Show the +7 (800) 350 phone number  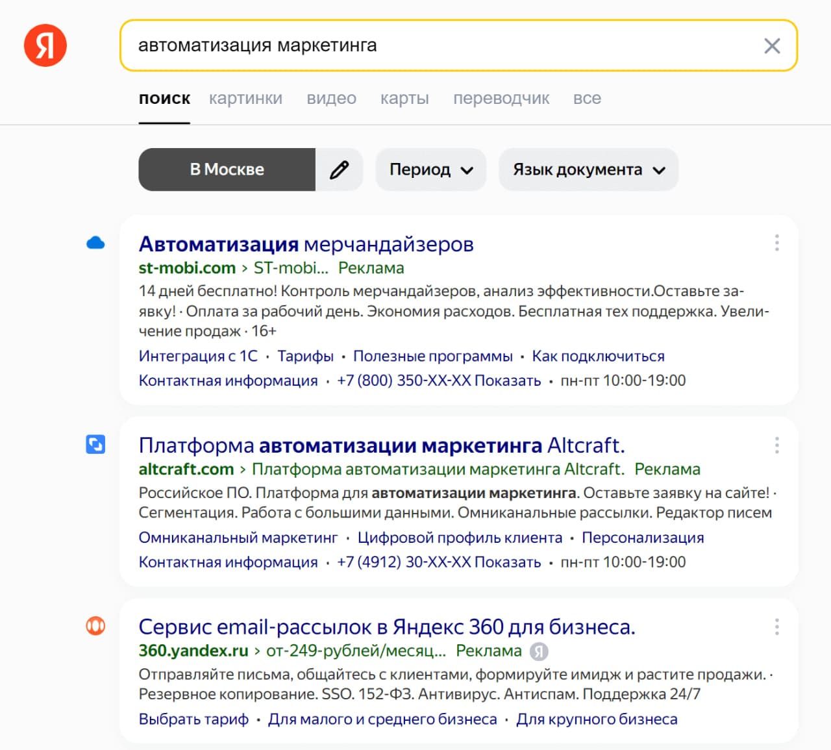[439, 381]
